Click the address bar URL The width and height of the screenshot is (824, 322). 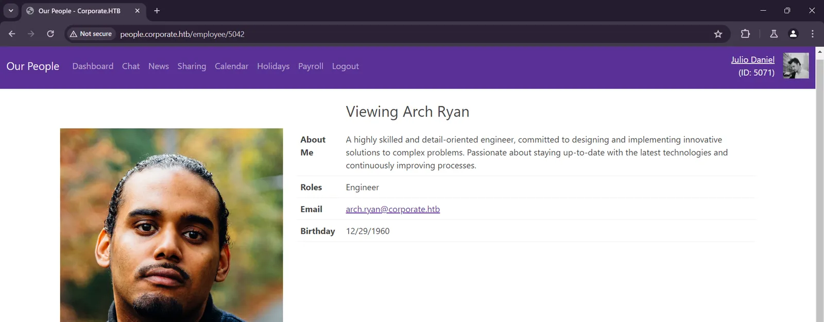pyautogui.click(x=182, y=34)
